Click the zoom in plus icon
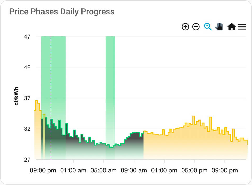This screenshot has height=185, width=252. [185, 27]
